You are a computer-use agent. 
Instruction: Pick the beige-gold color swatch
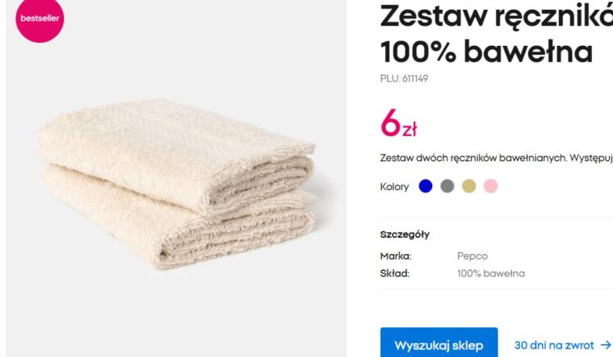click(x=468, y=186)
